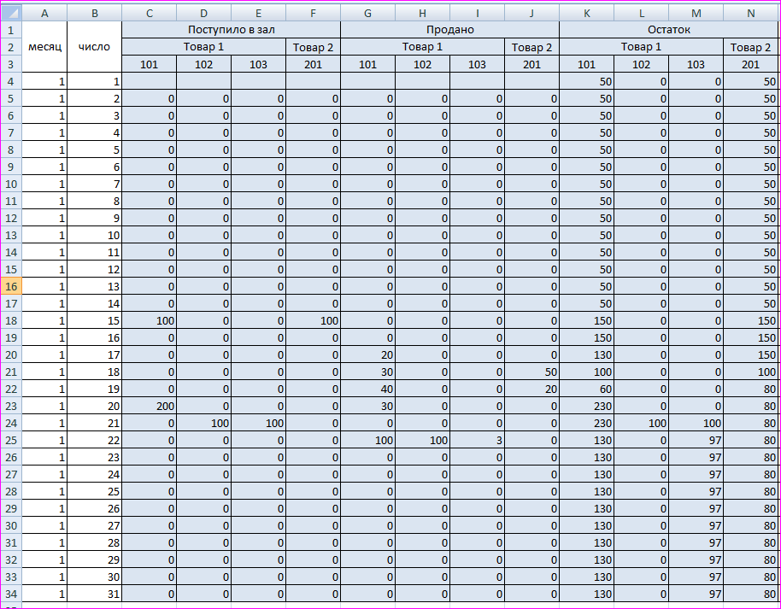Screen dimensions: 781x609
Task: Click column G header letter
Action: point(367,13)
